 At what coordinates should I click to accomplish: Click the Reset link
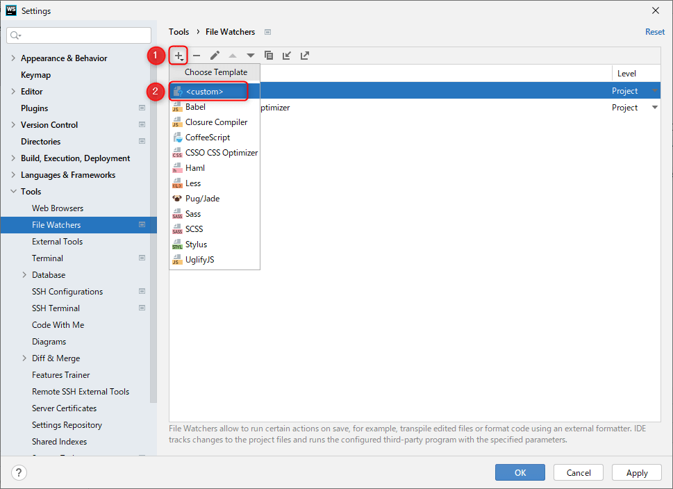654,32
